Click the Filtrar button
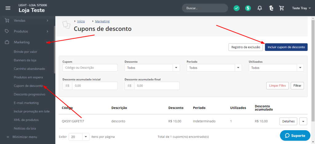Image resolution: width=315 pixels, height=144 pixels. [297, 85]
